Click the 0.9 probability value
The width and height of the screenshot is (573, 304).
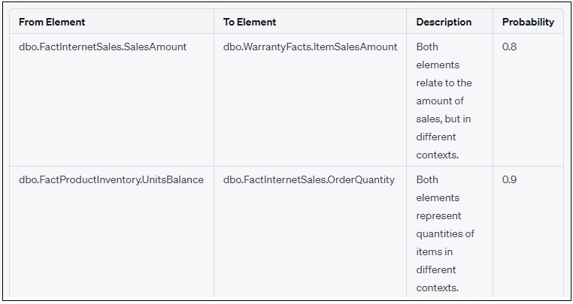coord(509,179)
